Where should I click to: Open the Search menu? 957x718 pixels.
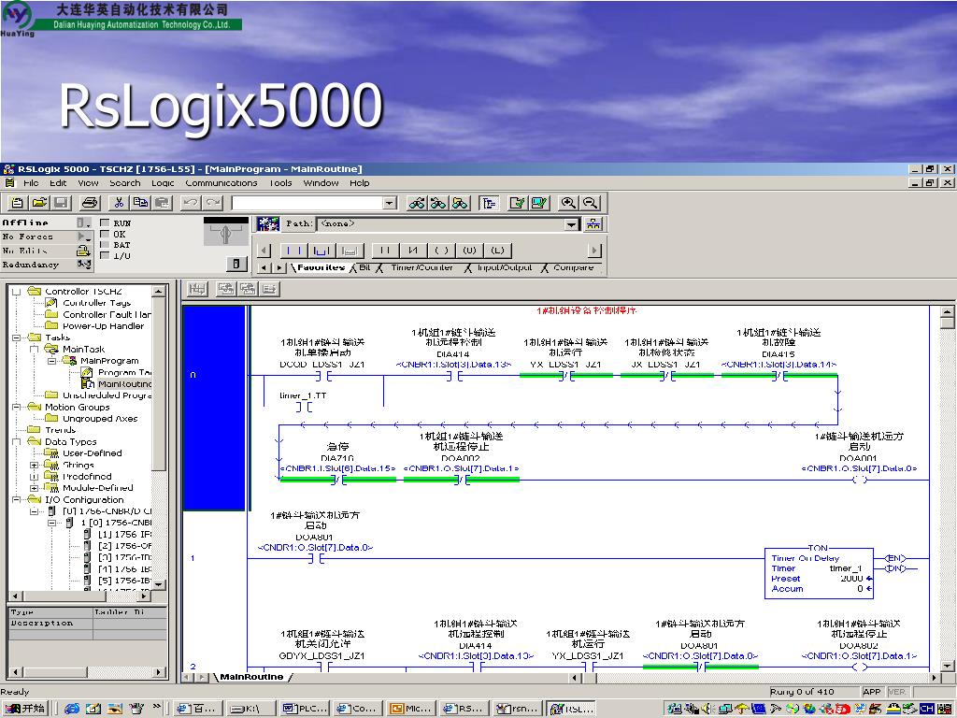125,183
